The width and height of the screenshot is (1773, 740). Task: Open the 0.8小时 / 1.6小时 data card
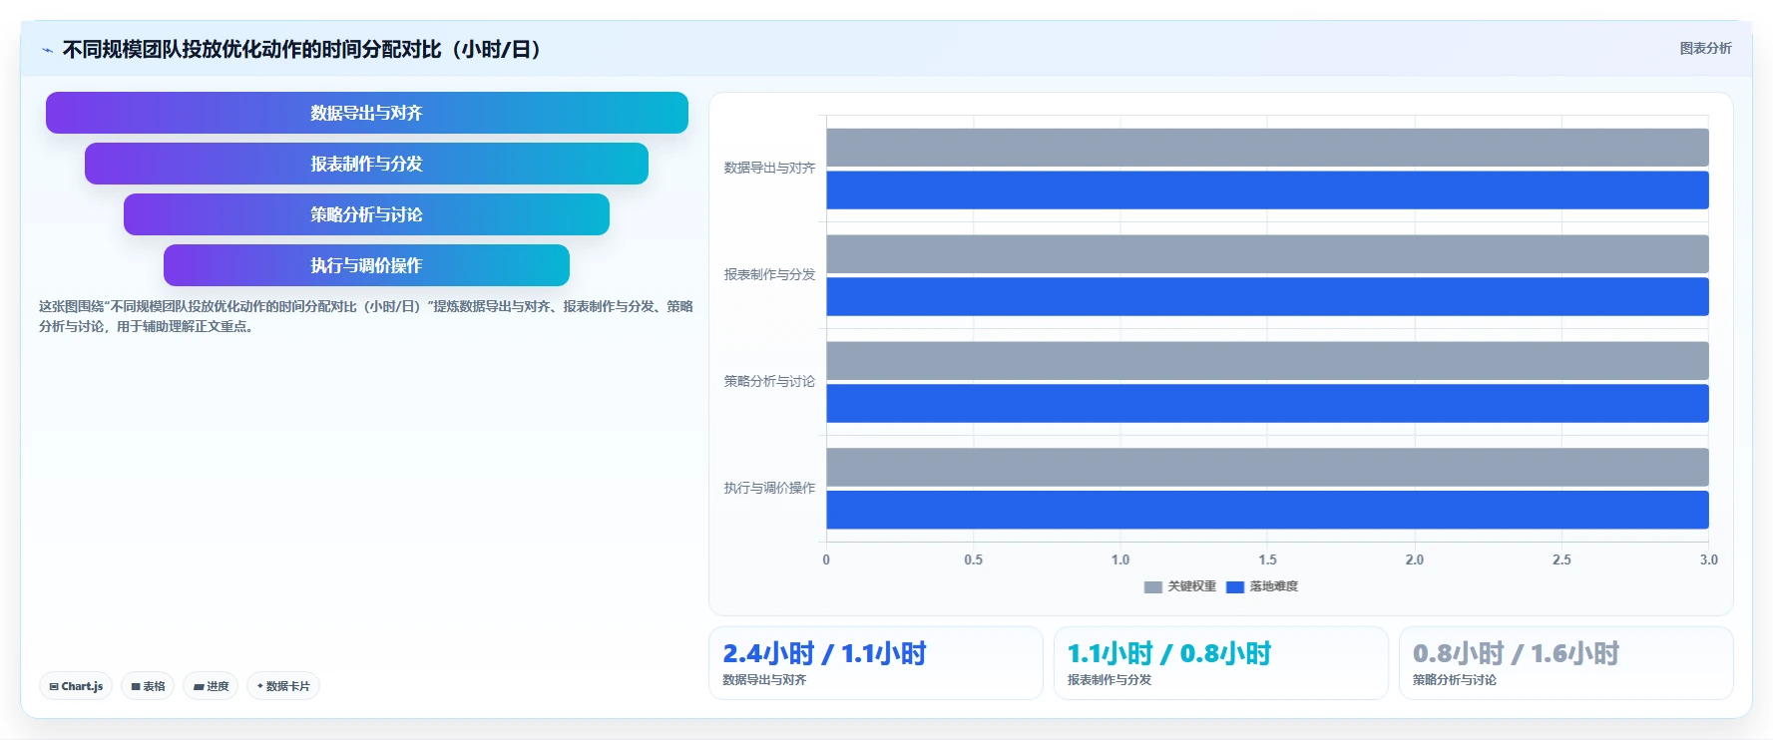pos(1566,663)
